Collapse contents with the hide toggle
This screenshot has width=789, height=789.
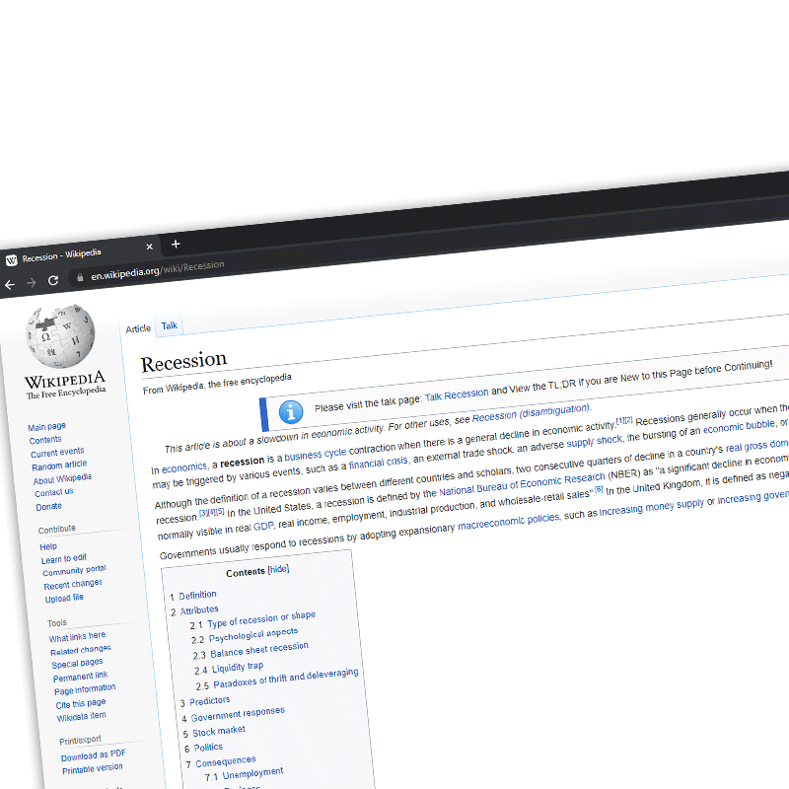[x=278, y=569]
